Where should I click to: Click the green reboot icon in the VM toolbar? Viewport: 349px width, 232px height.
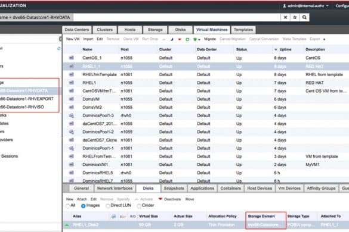tap(187, 39)
